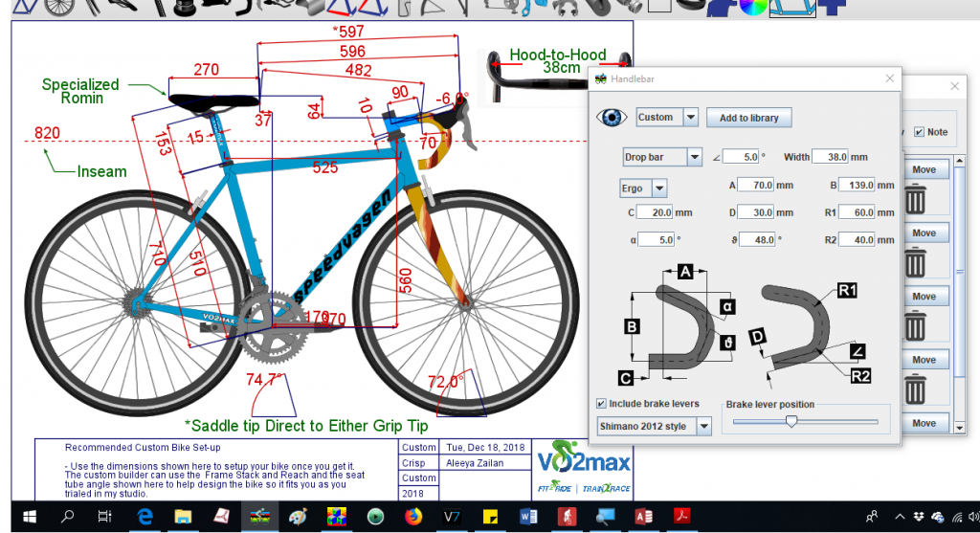Click the 525 top tube dimension

point(325,167)
